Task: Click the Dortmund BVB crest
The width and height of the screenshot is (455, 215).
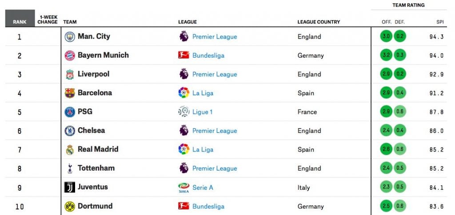Action: (x=70, y=206)
